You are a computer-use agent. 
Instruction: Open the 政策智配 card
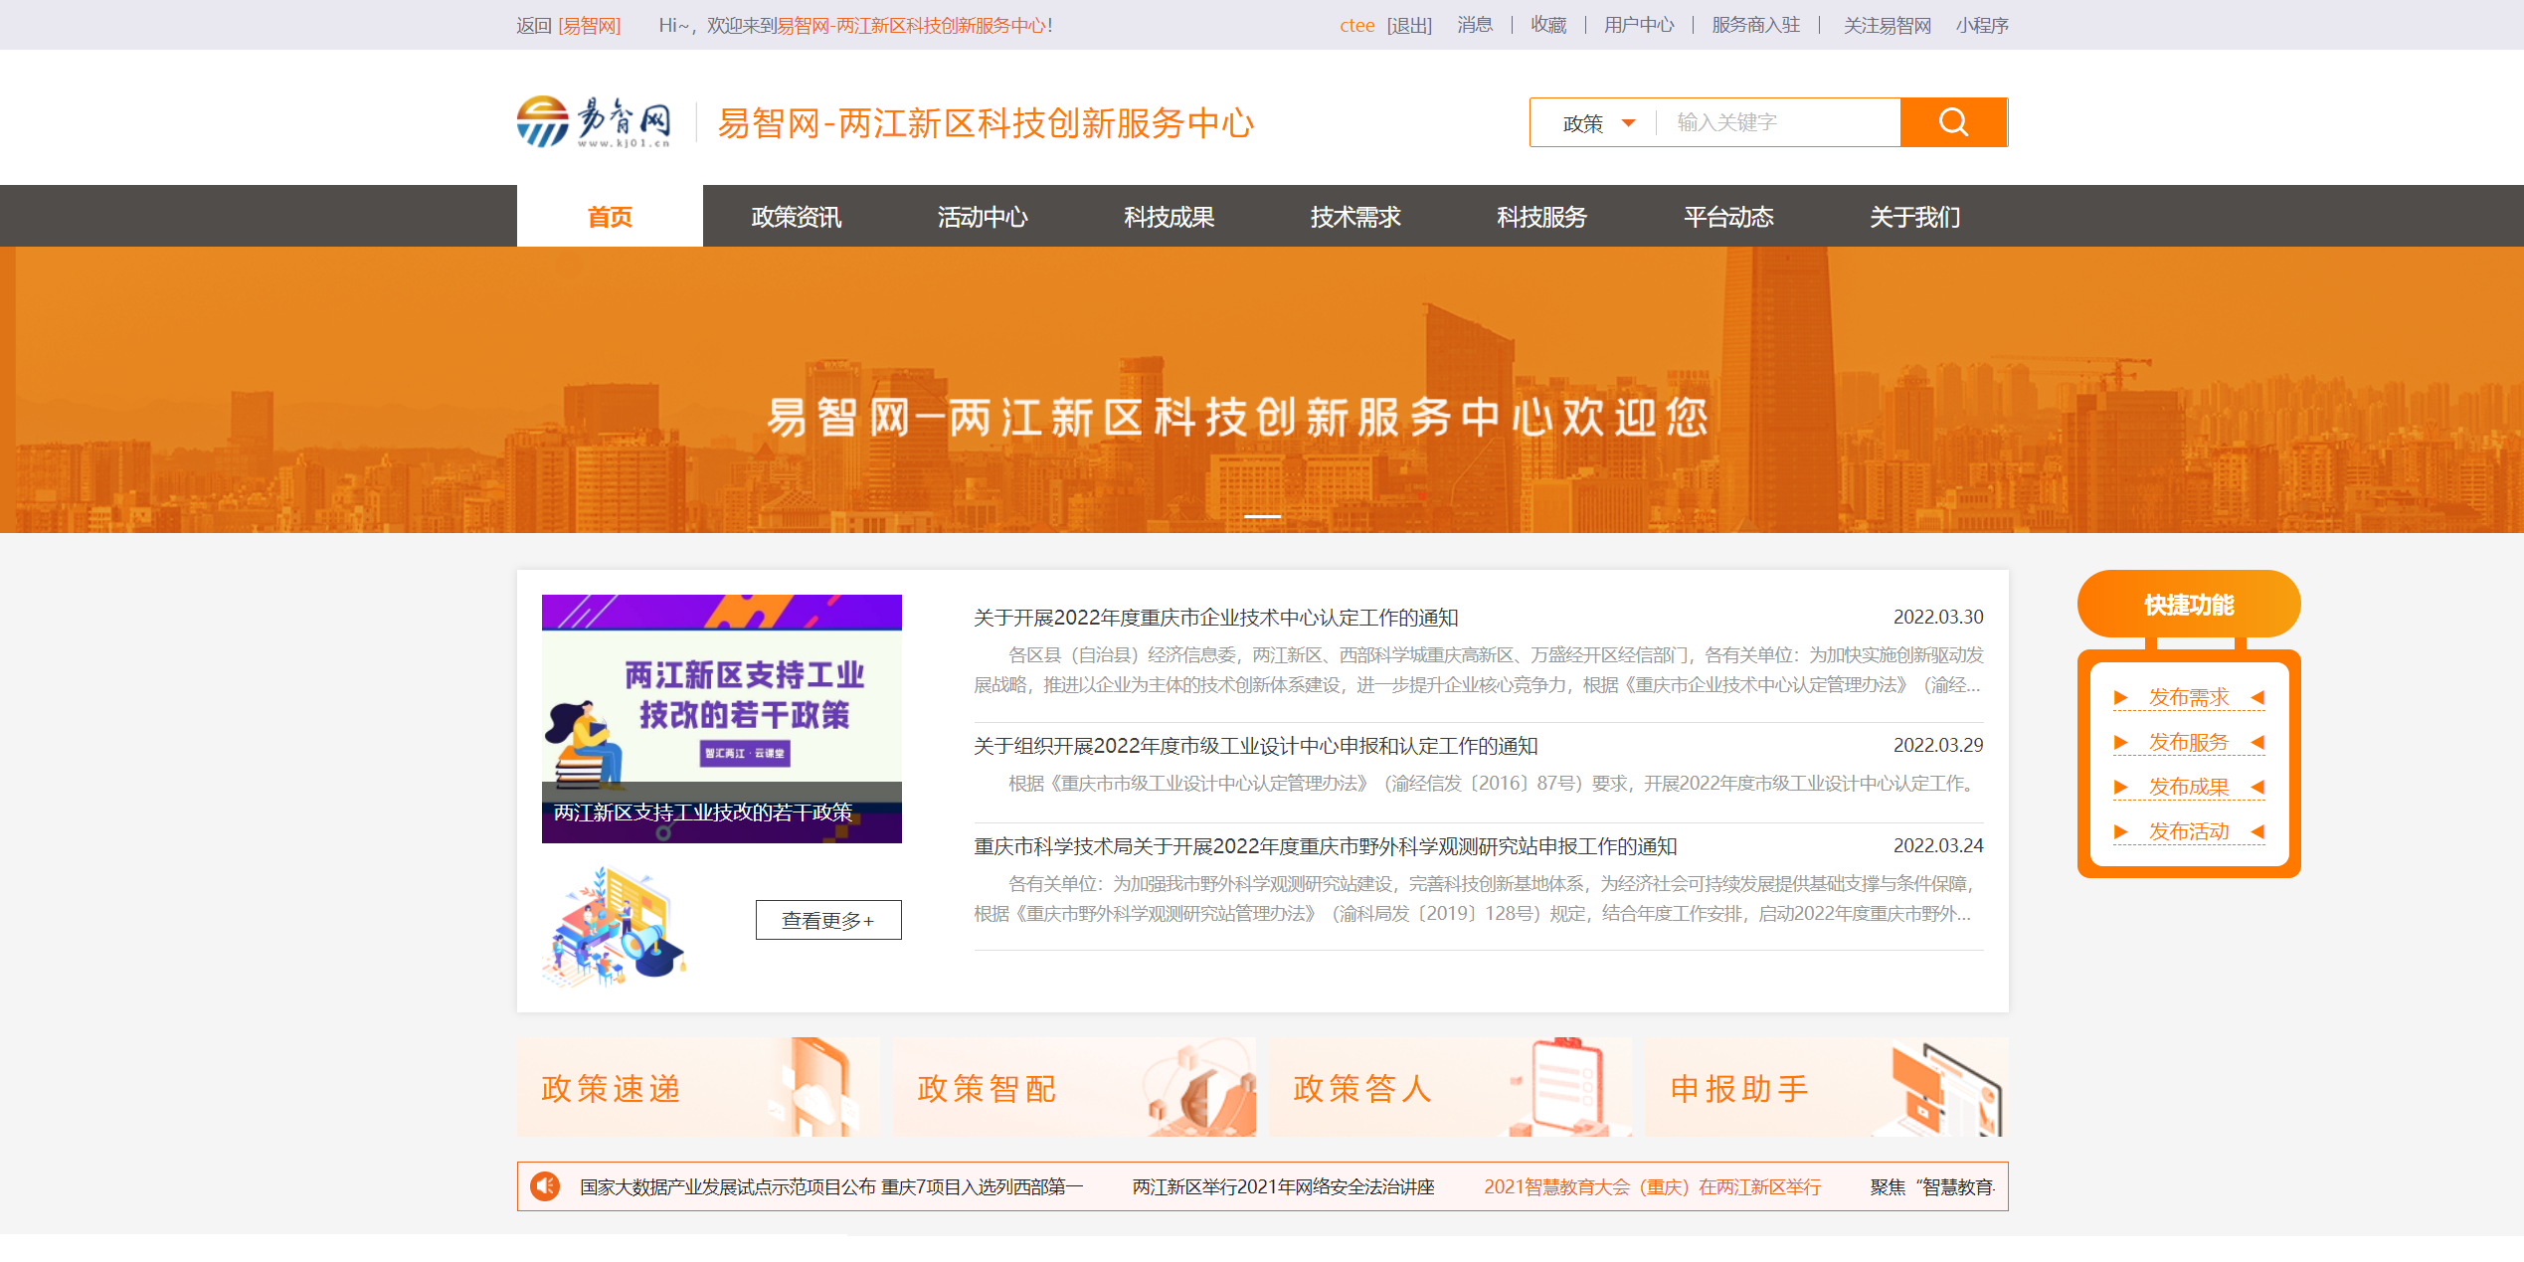[1074, 1087]
